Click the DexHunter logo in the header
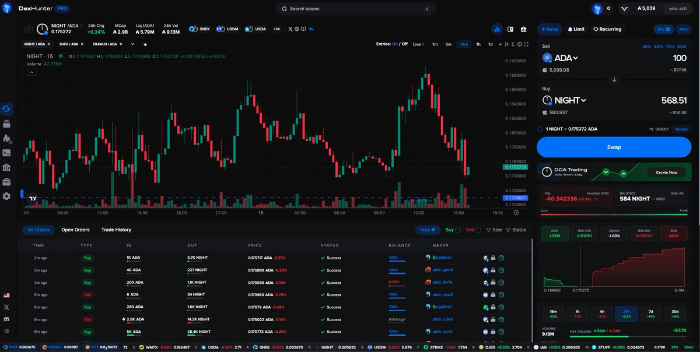 point(36,9)
